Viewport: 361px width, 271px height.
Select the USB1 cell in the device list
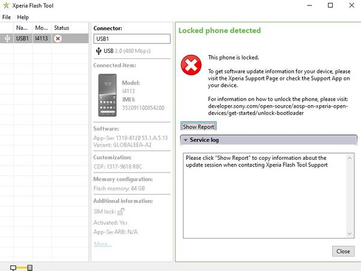(22, 38)
